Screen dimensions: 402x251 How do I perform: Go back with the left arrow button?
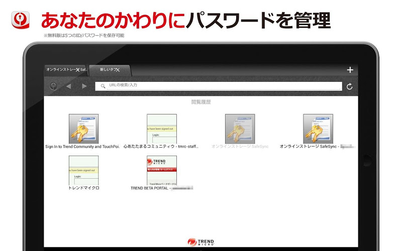(x=68, y=86)
